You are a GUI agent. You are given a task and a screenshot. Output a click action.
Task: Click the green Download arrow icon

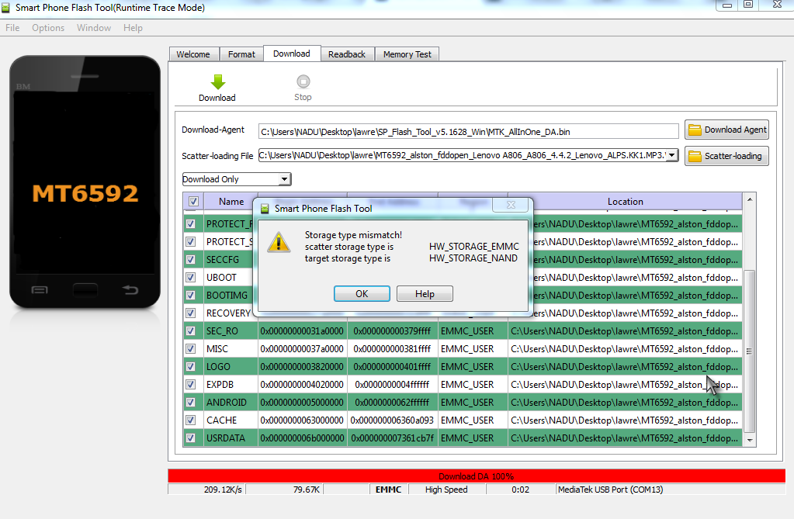tap(217, 81)
